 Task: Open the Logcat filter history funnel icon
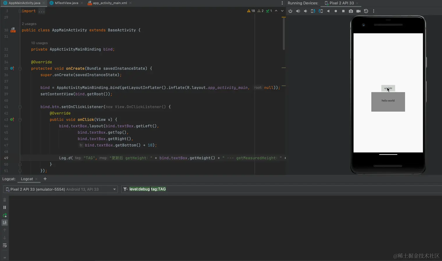coord(125,189)
